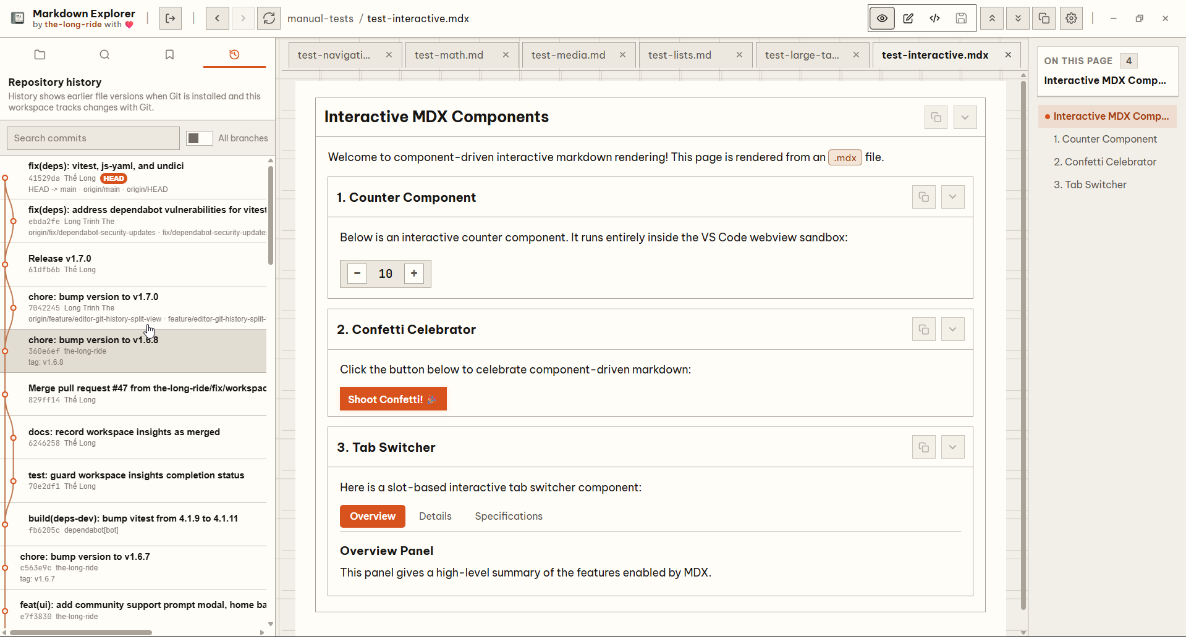This screenshot has height=637, width=1186.
Task: Select commit 'build(deps-dev): bump vitest from 4.1.9 to 4.1.11'
Action: (135, 524)
